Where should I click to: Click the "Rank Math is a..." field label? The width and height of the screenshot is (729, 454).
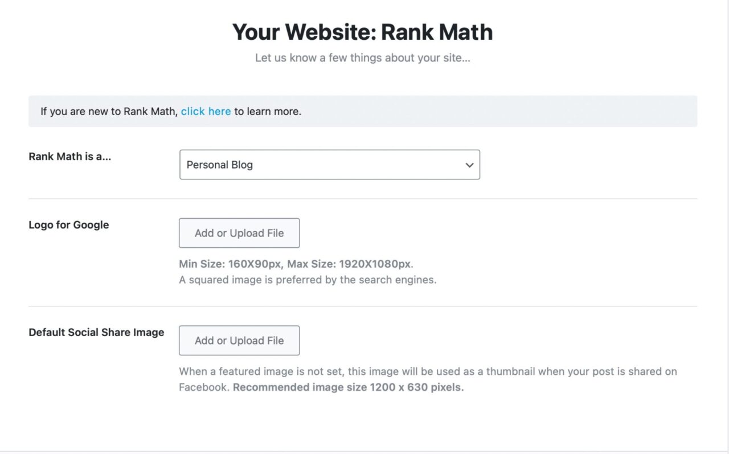coord(70,157)
